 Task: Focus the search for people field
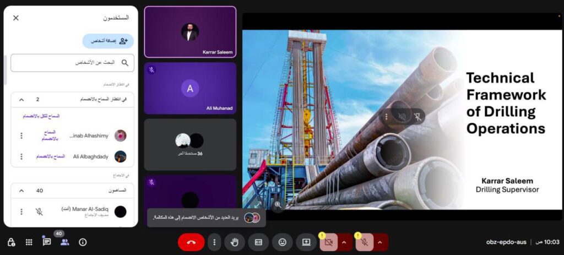point(72,63)
